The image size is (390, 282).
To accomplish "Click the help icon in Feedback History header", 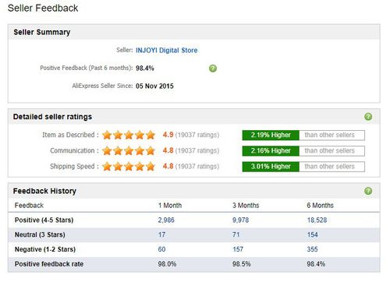I will [368, 191].
